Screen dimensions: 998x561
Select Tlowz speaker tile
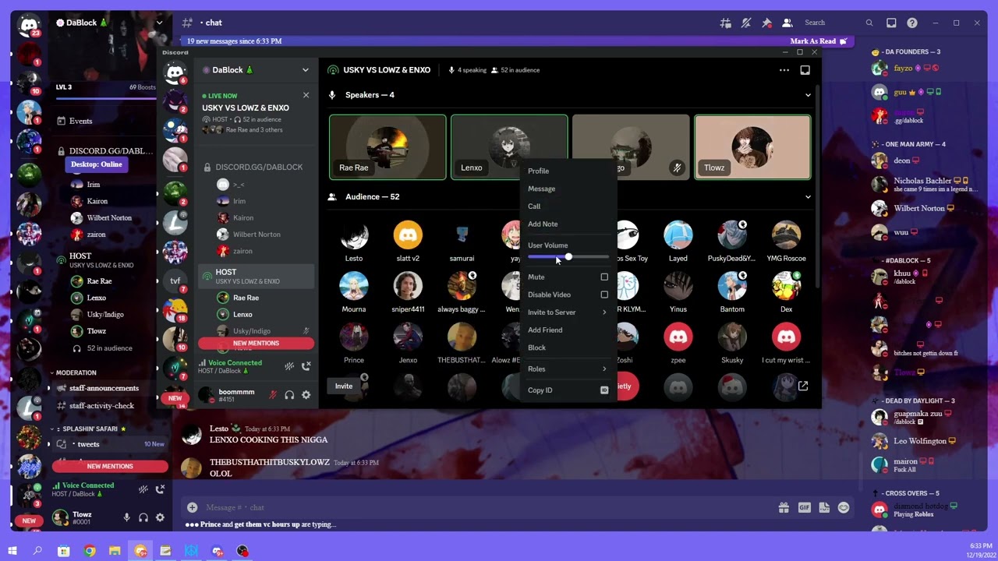(752, 147)
